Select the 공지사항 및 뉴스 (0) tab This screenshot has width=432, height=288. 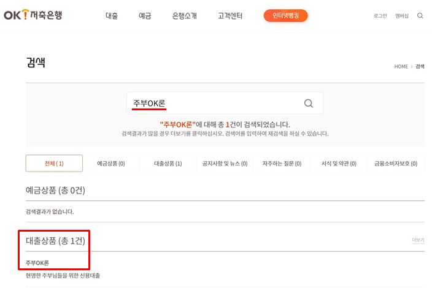(x=225, y=164)
